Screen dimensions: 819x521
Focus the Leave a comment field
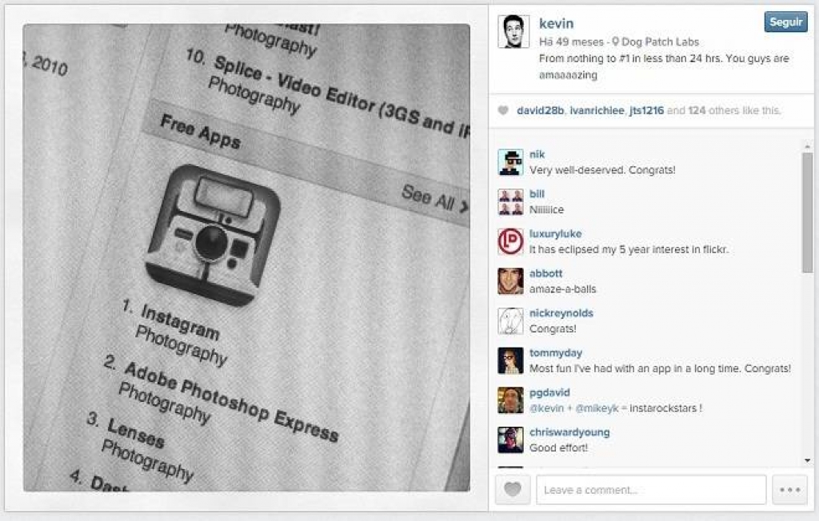pos(651,490)
